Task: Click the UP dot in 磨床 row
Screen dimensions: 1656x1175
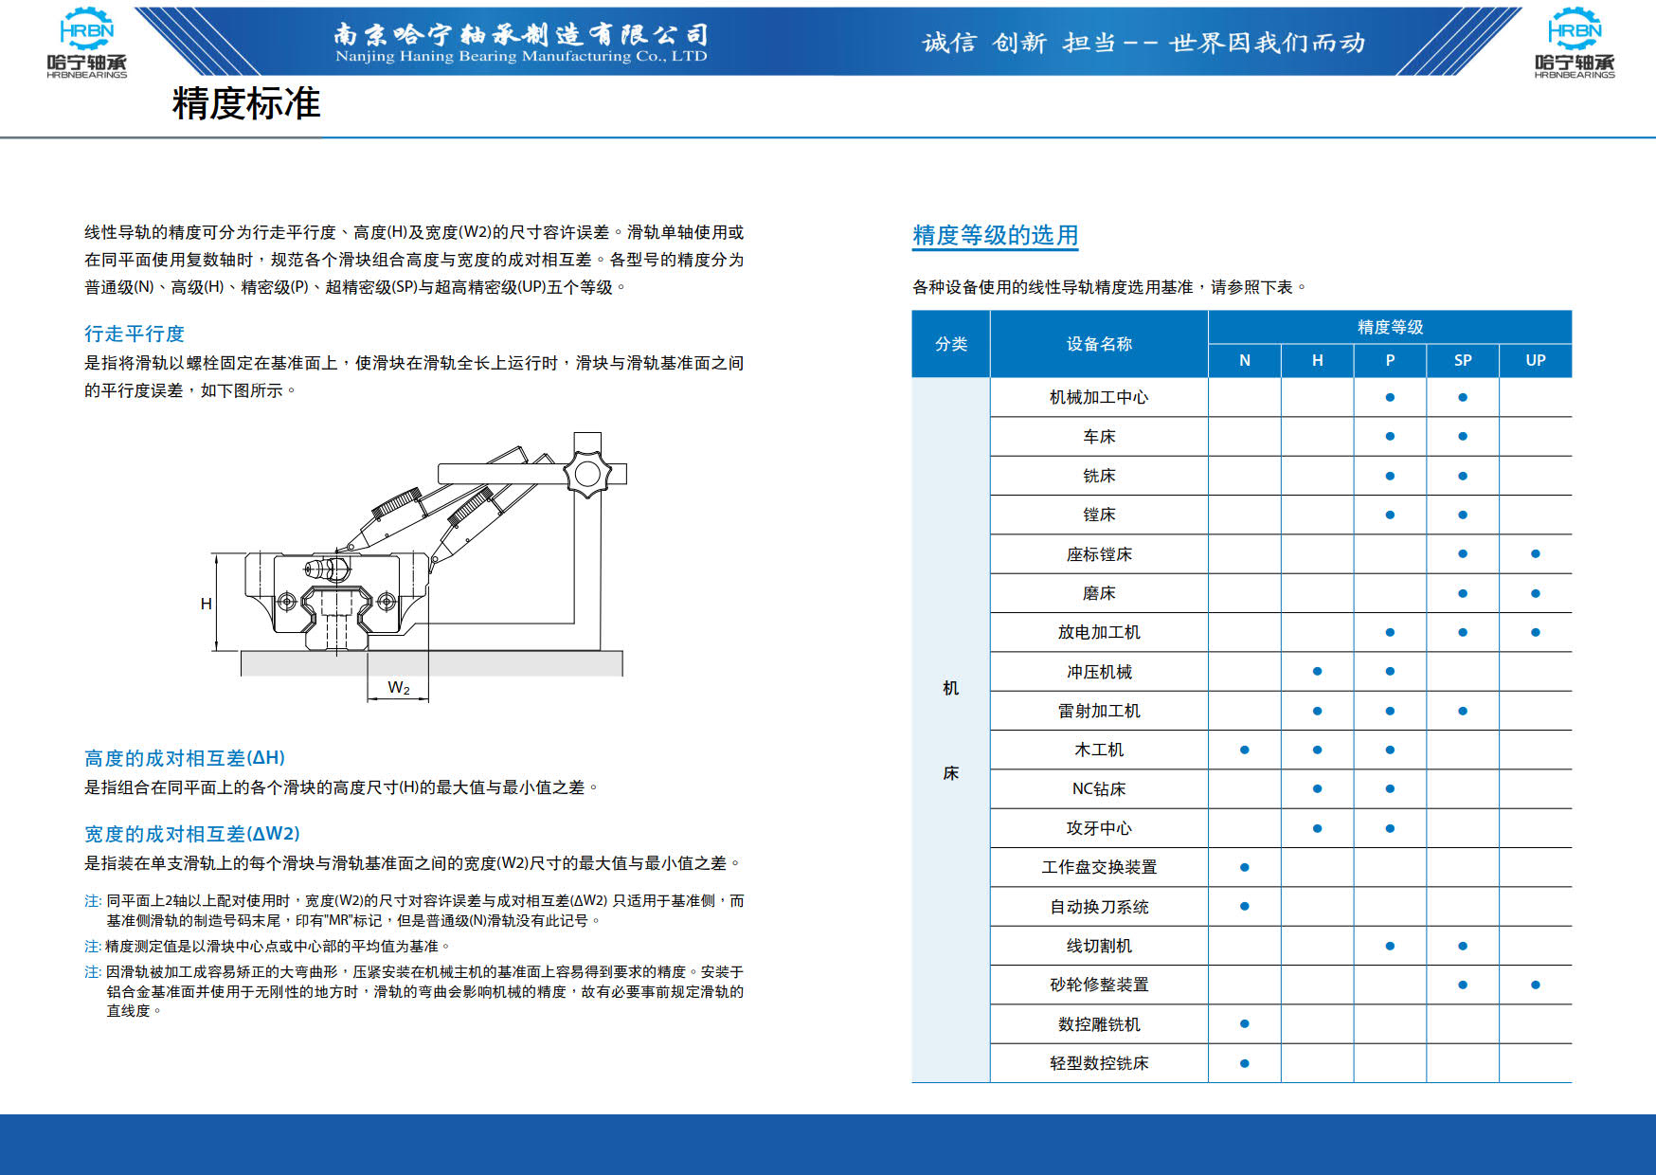Action: coord(1536,593)
